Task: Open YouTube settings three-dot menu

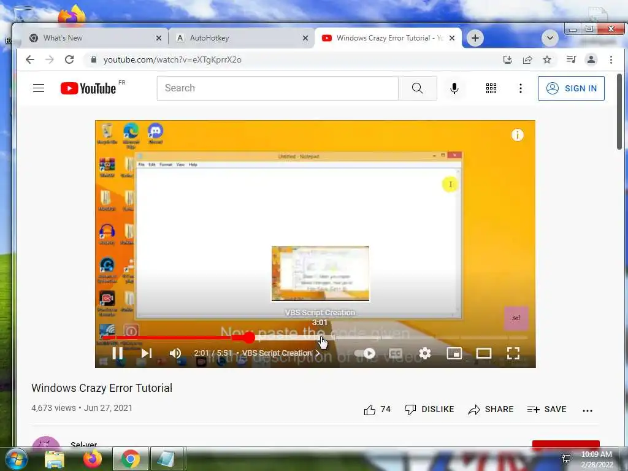Action: click(x=520, y=88)
